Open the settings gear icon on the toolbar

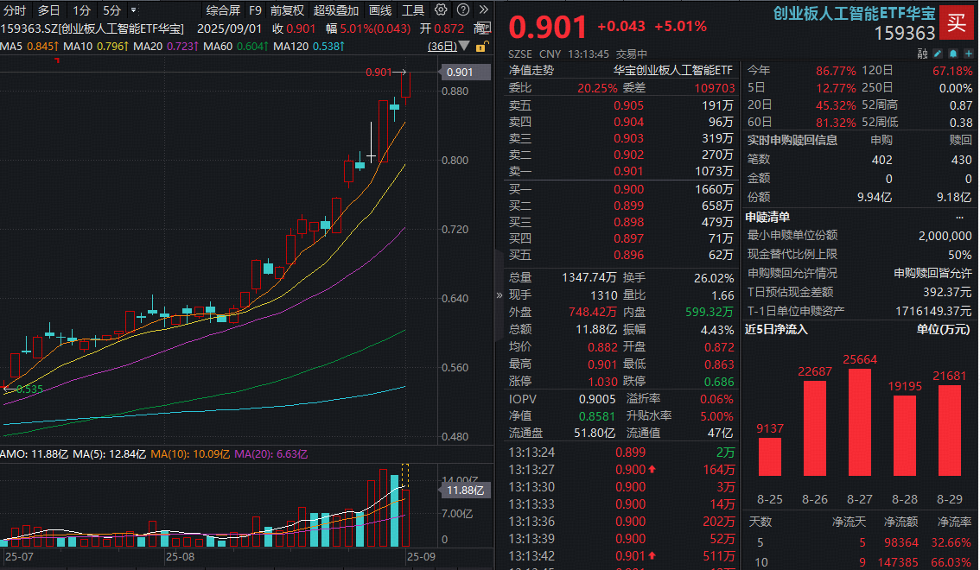[x=439, y=9]
